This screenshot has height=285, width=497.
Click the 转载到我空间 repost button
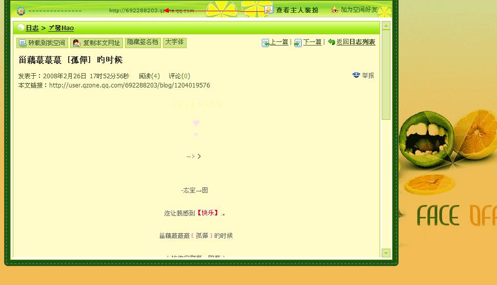click(x=42, y=43)
